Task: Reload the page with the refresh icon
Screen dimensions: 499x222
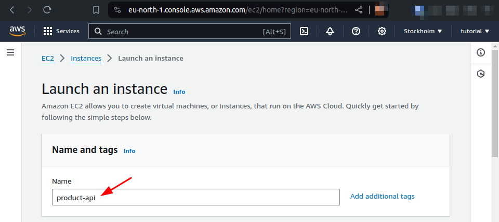Action: coord(47,10)
